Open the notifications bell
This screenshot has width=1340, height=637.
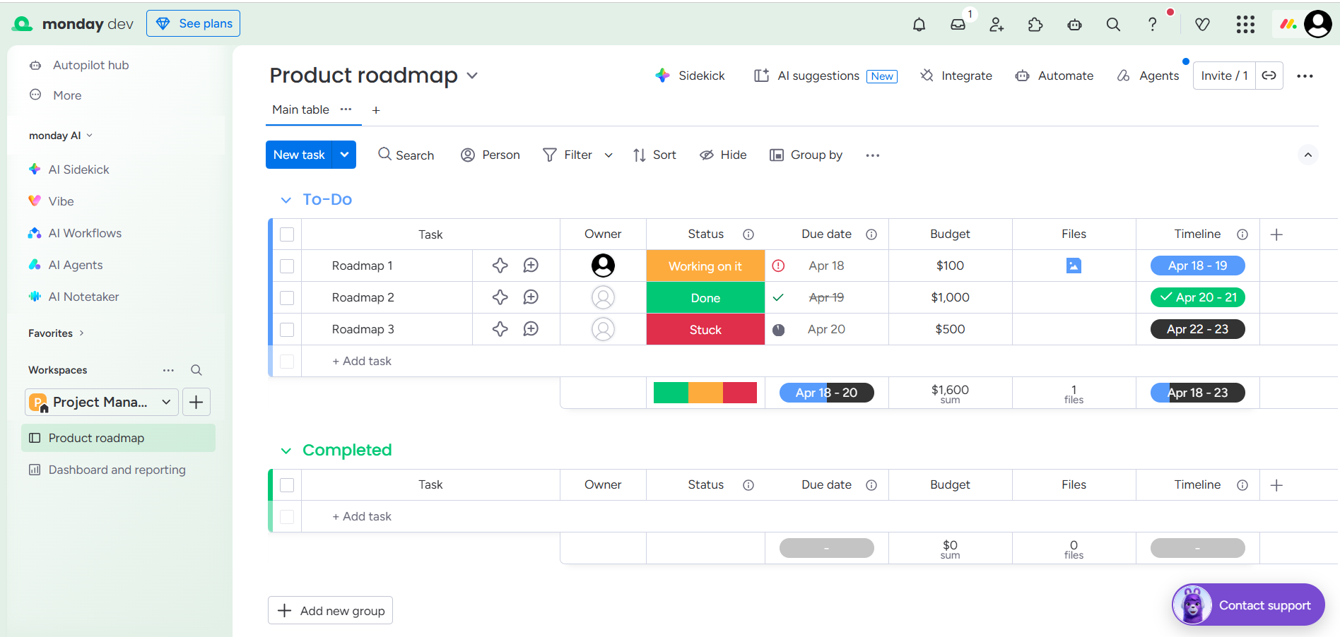point(919,23)
